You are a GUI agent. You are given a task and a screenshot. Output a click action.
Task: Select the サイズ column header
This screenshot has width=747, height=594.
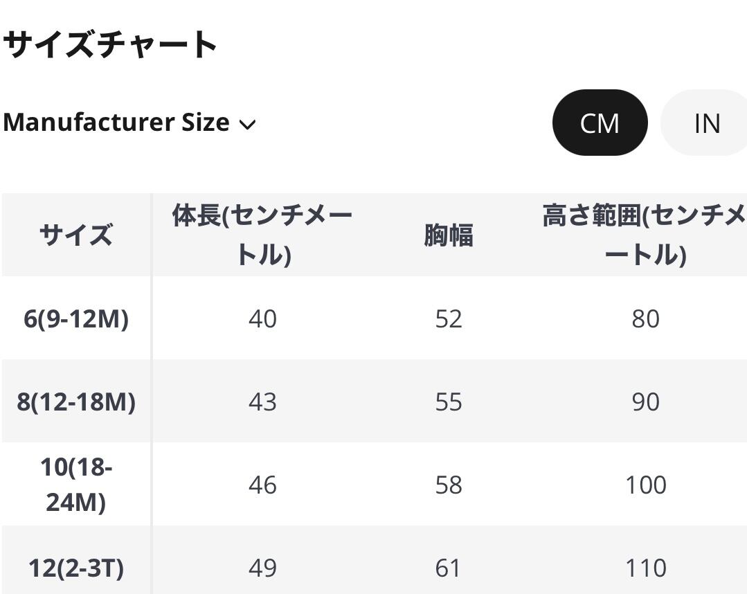(76, 235)
